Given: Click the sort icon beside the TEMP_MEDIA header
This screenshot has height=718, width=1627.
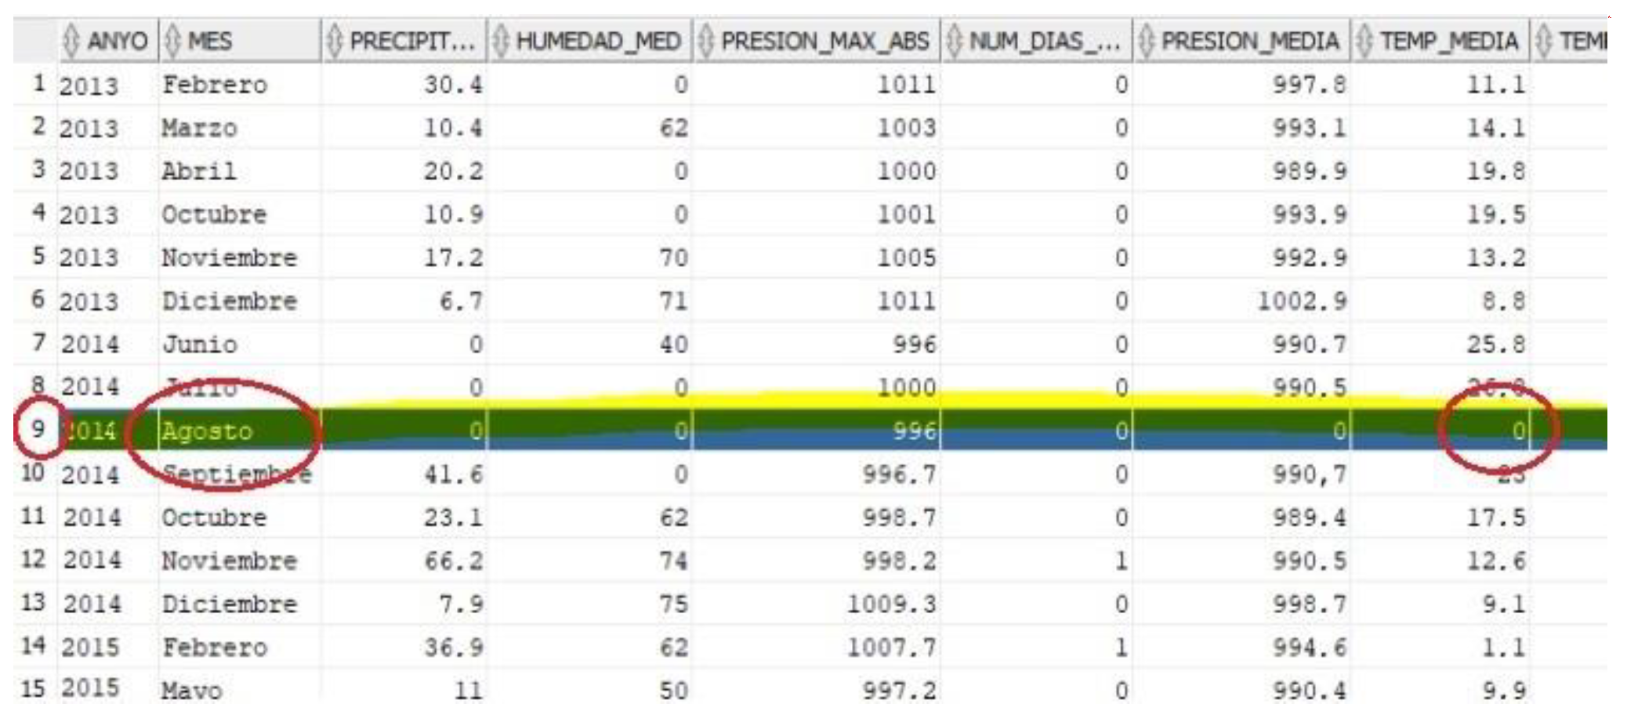Looking at the screenshot, I should [x=1364, y=41].
